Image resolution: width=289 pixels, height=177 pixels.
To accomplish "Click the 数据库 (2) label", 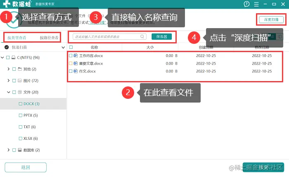I will pos(31,150).
